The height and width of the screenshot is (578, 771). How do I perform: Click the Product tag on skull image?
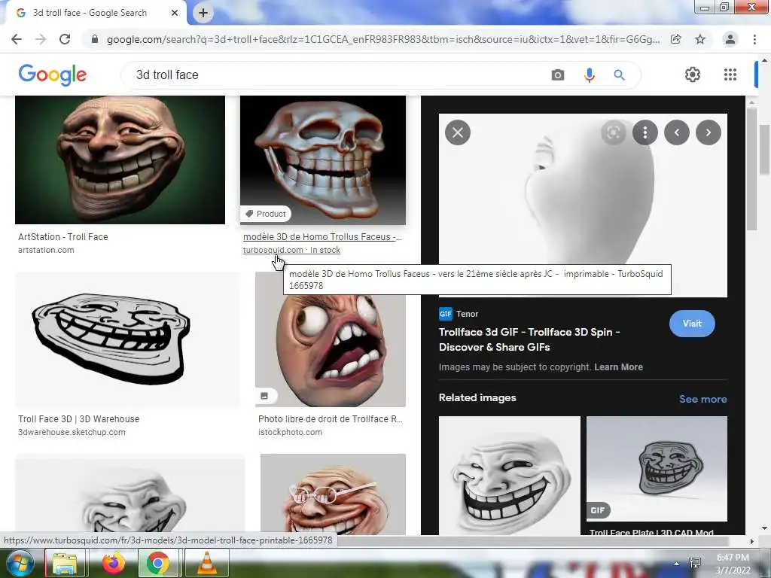(266, 214)
